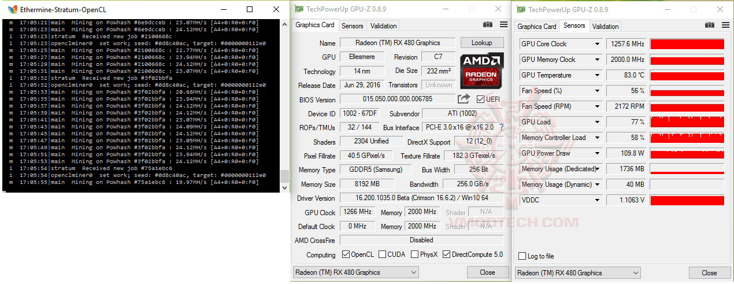The width and height of the screenshot is (734, 284).
Task: Switch to Sensors tab in Graphics Card window
Action: 353,26
